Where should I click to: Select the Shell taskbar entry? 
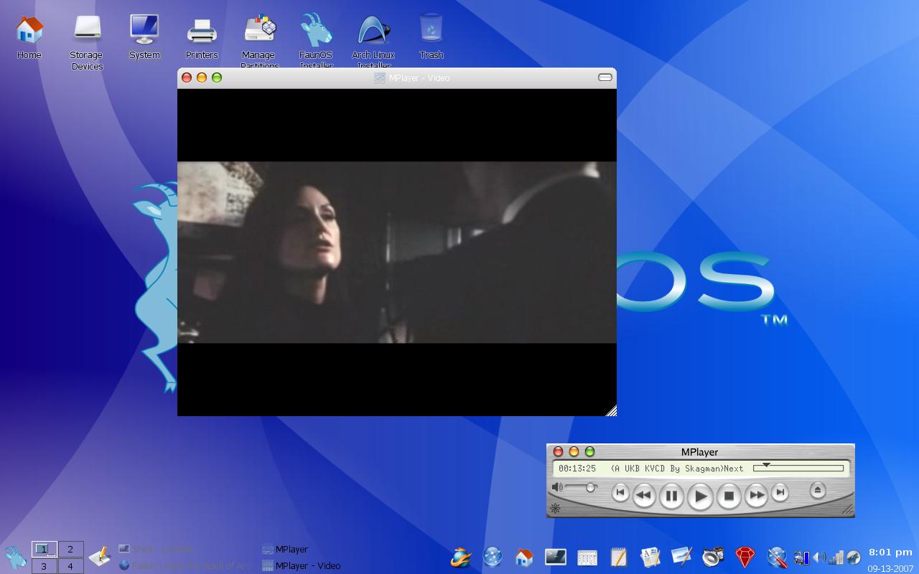click(x=187, y=549)
